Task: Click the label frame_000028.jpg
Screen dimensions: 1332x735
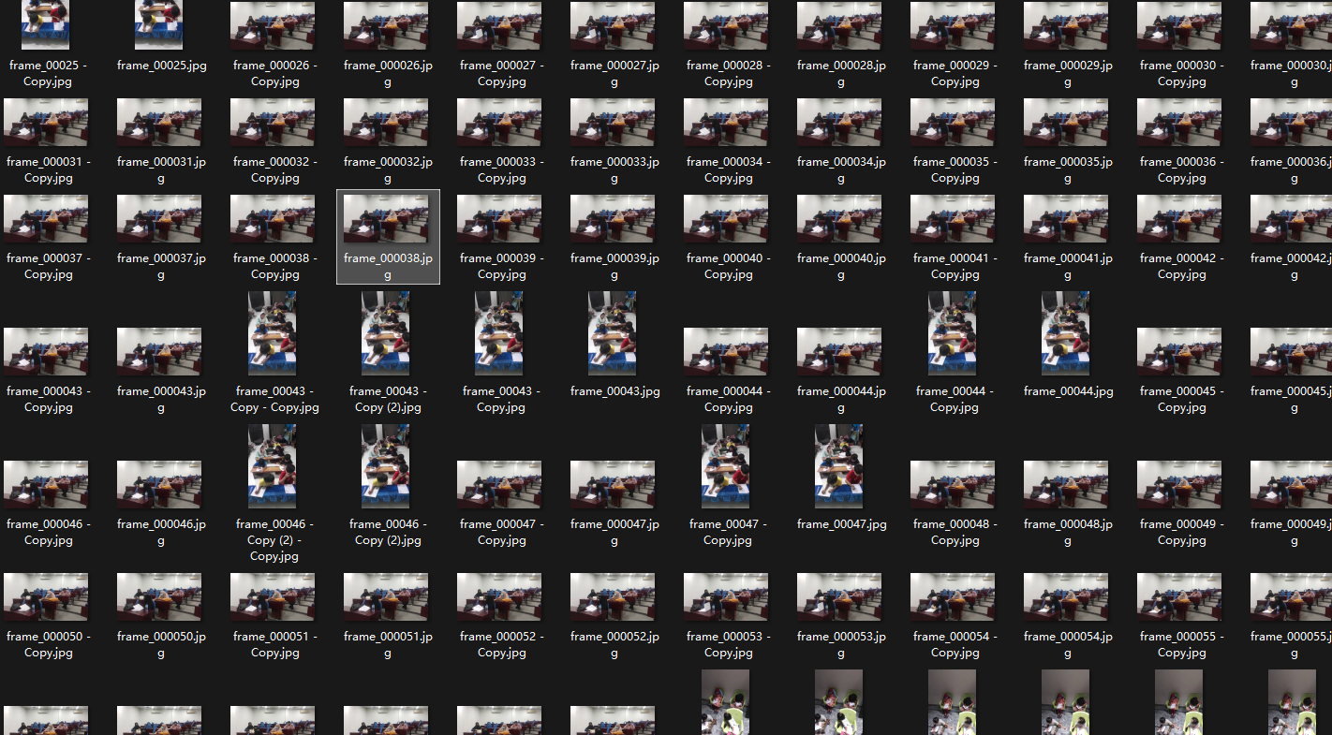Action: click(841, 74)
